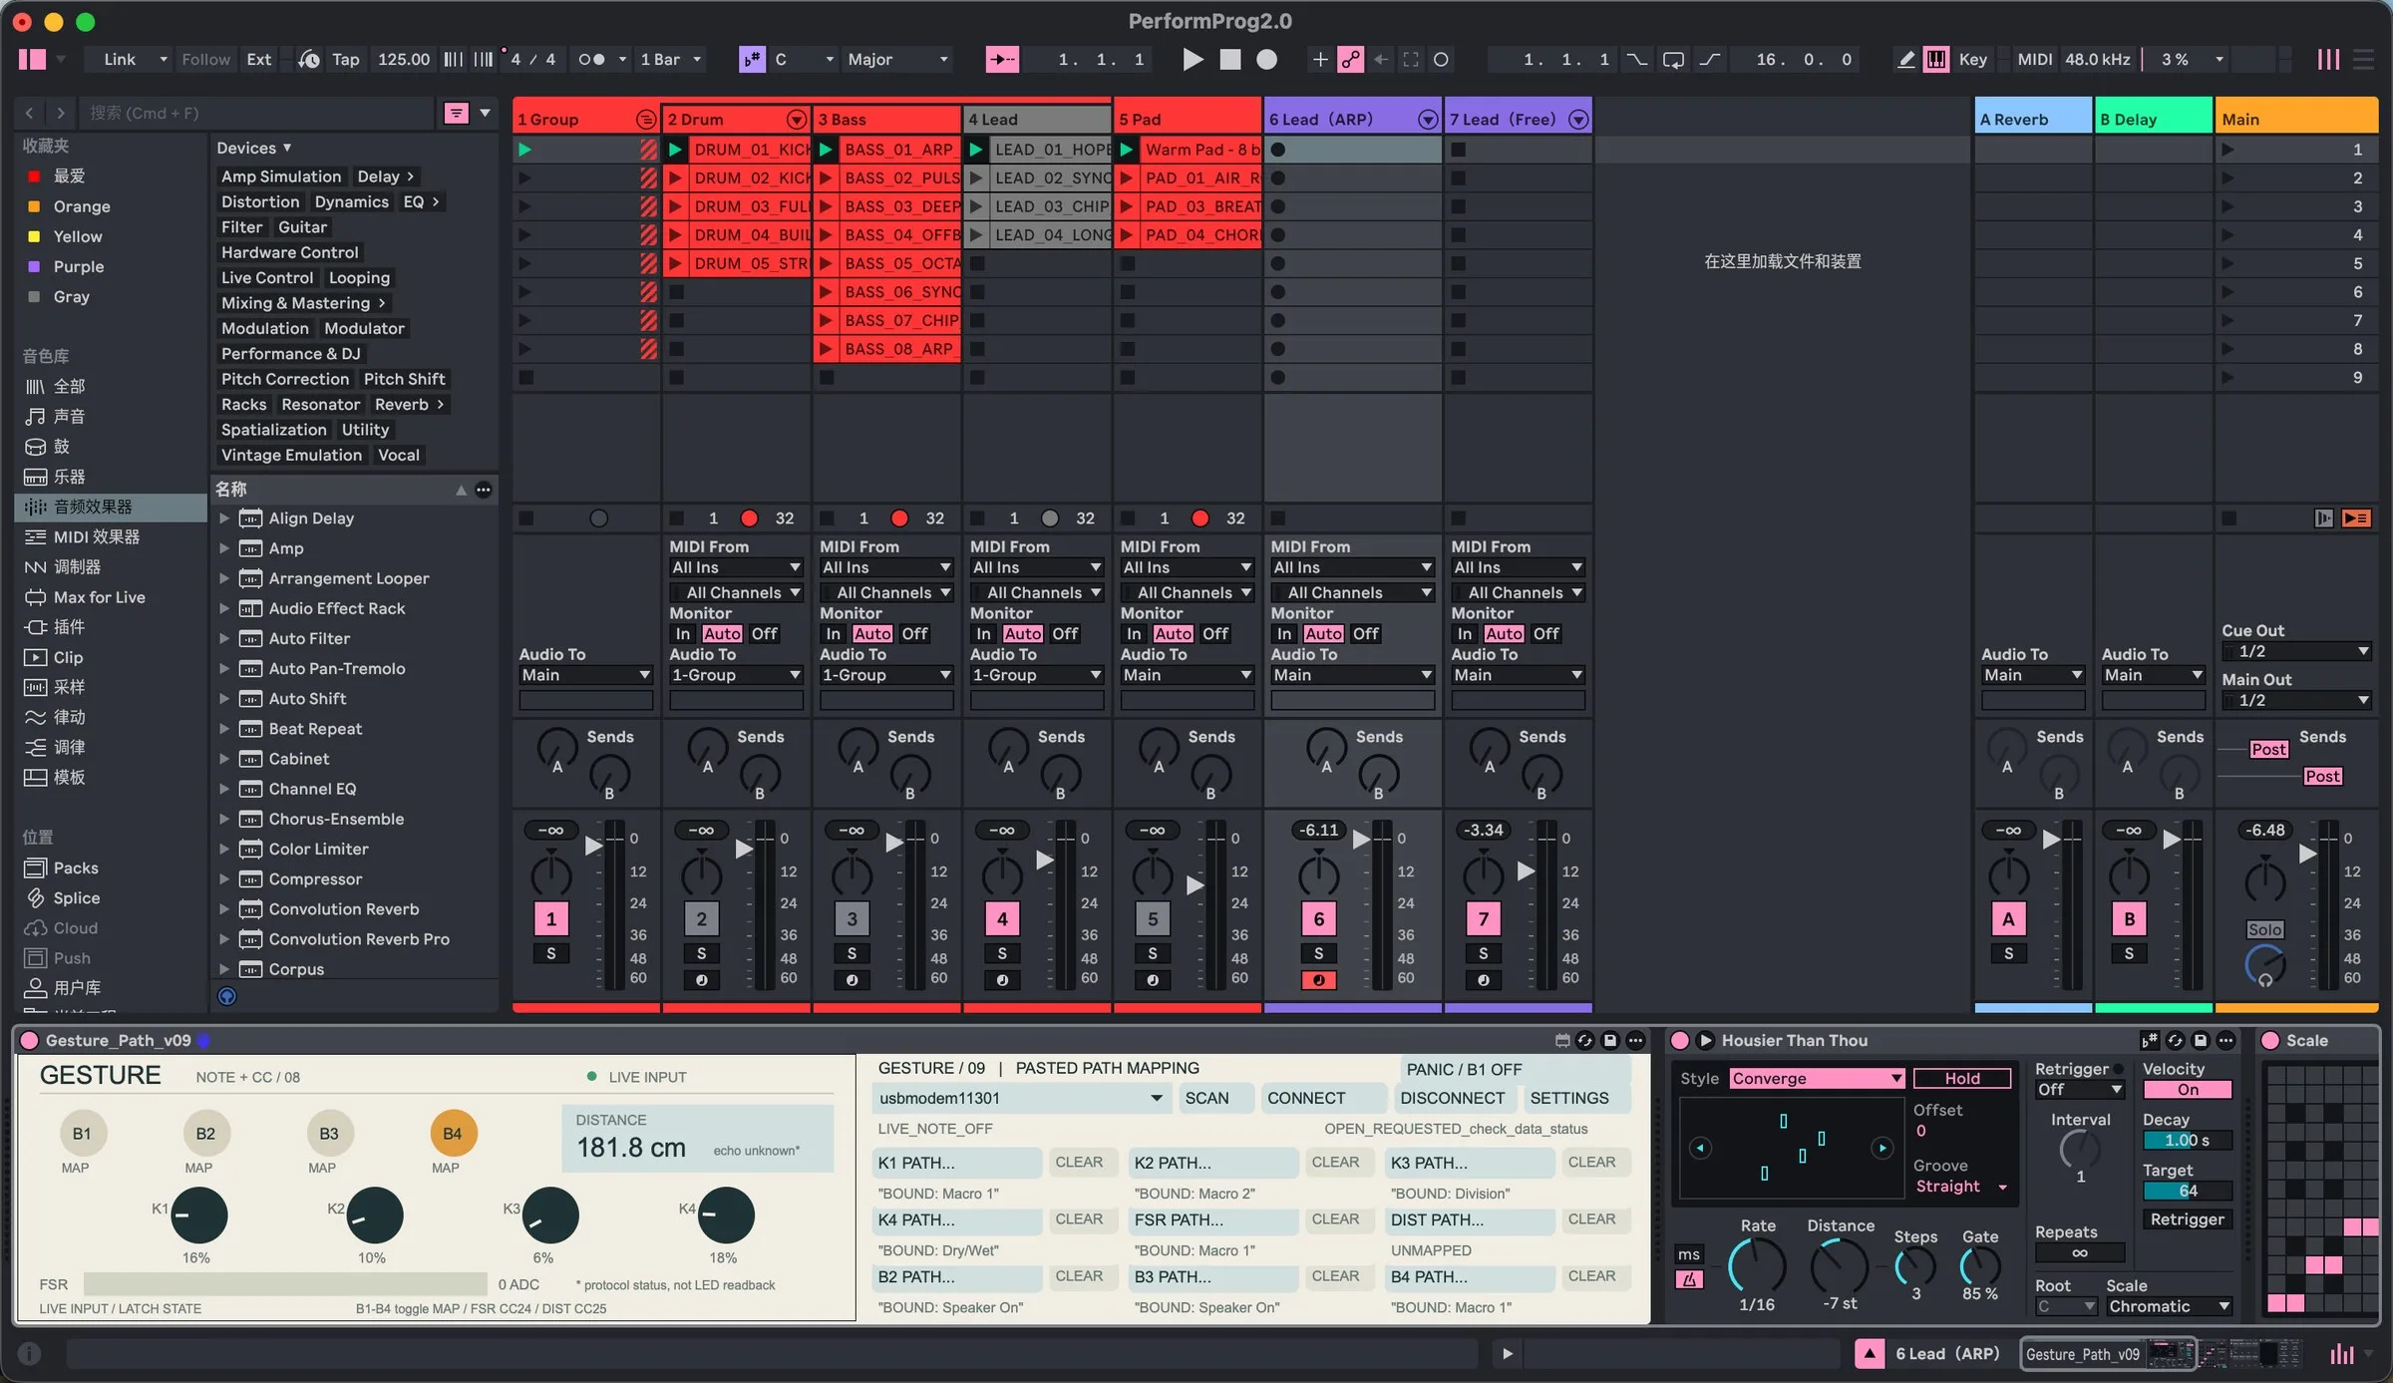Launch Main scene 3

point(2227,206)
